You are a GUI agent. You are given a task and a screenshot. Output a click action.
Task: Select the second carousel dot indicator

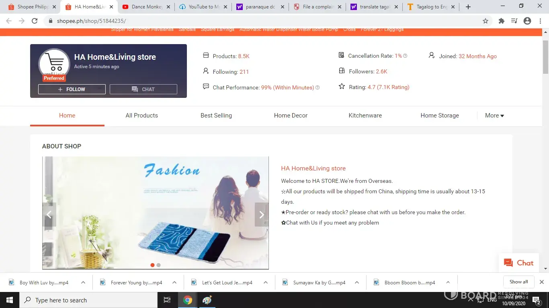coord(158,265)
